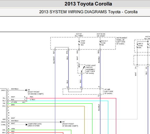The width and height of the screenshot is (150, 134).
Task: Click the "RED" label on pin 17
Action: [13, 132]
